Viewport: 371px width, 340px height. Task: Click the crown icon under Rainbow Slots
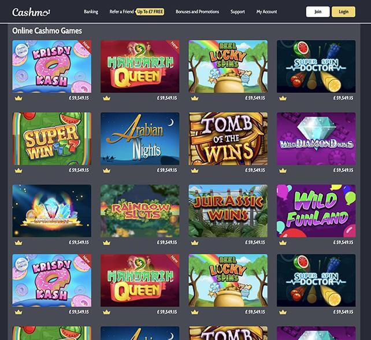pyautogui.click(x=106, y=243)
